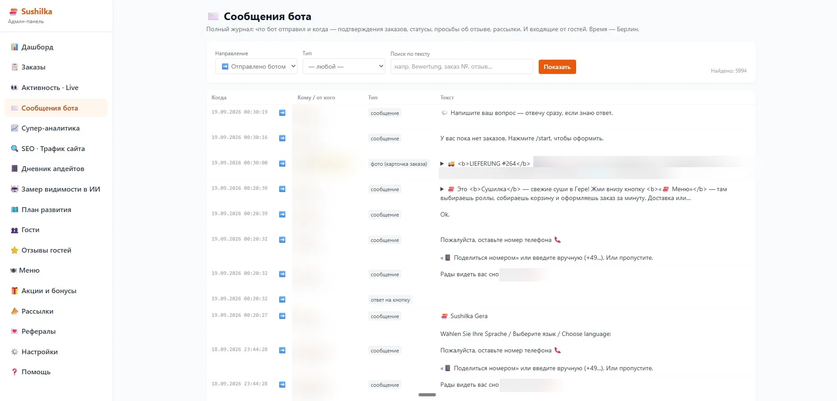This screenshot has width=837, height=401.
Task: Focus the Поиск по тексту input field
Action: pos(462,66)
